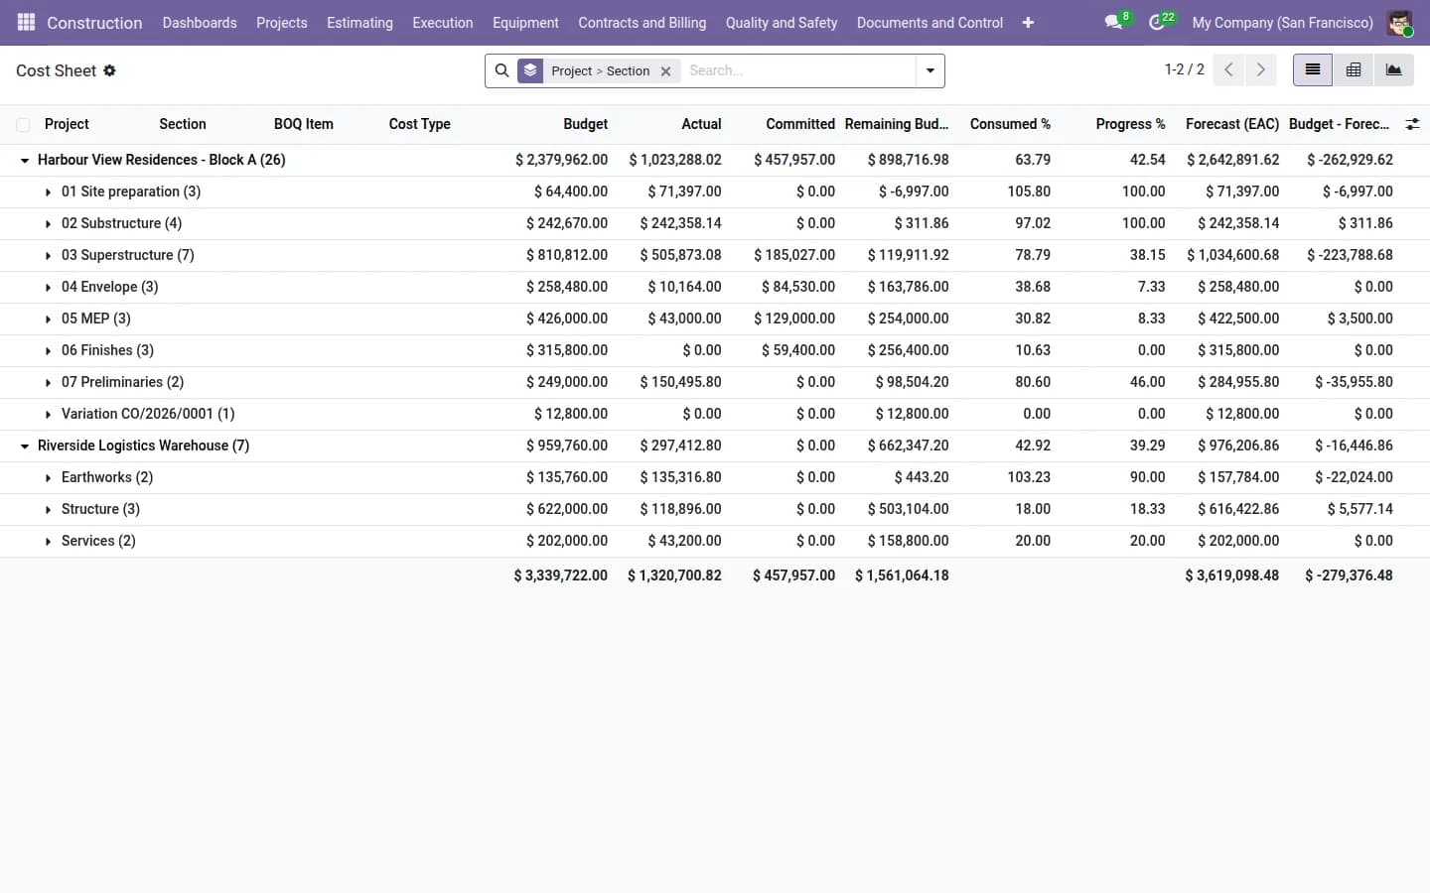The image size is (1430, 893).
Task: Expand the 05 MEP section
Action: click(x=48, y=319)
